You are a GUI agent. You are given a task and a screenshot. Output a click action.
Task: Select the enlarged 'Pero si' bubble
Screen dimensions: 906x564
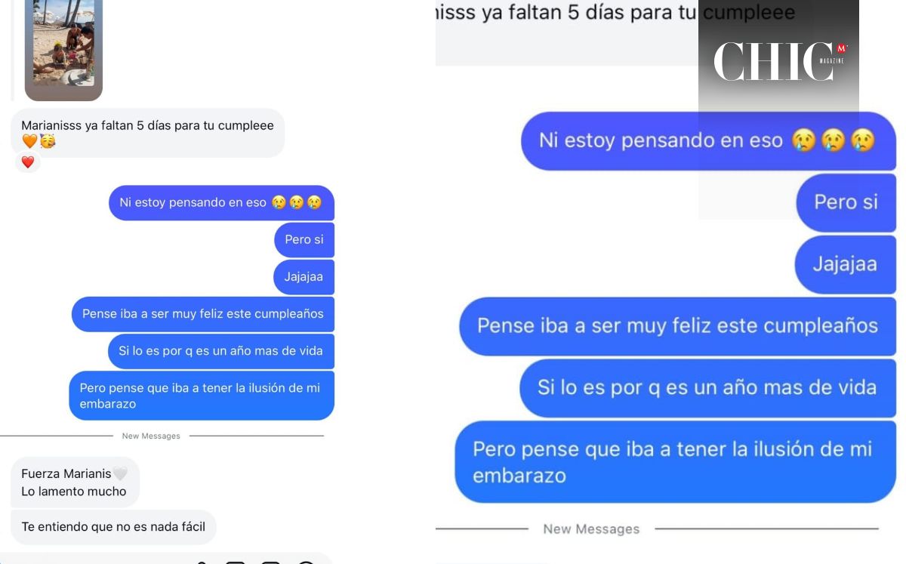846,202
